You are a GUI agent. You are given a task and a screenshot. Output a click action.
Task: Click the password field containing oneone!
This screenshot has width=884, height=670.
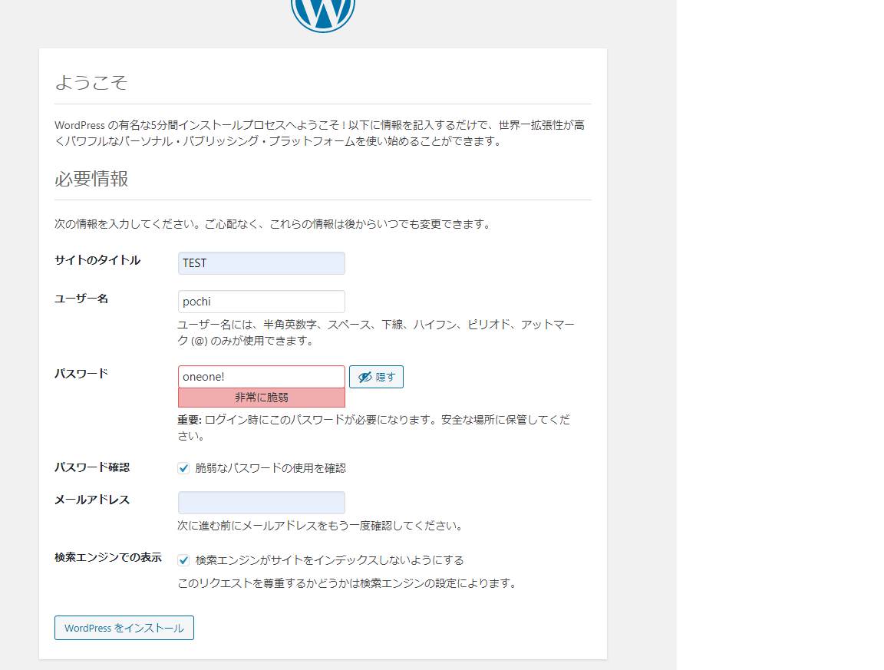(262, 377)
